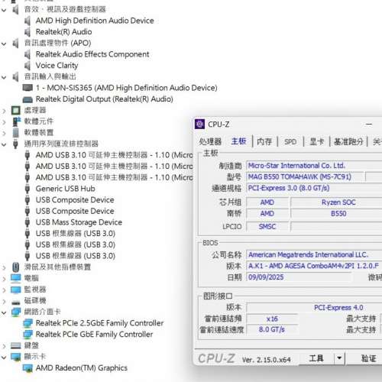Click the 音訊輸入與輸出 category speaker icon
Image resolution: width=382 pixels, height=382 pixels.
point(15,76)
